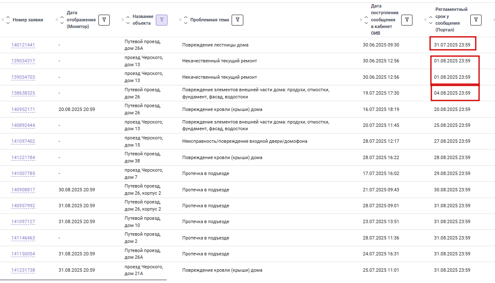Viewport: 495px width, 283px height.
Task: Open request 140952171
Action: click(23, 110)
